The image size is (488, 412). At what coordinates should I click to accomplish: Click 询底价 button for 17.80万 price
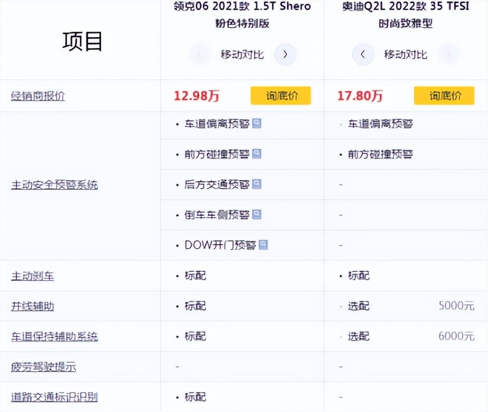tap(444, 96)
